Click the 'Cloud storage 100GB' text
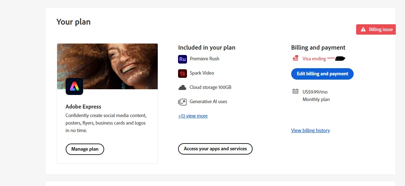 click(211, 87)
